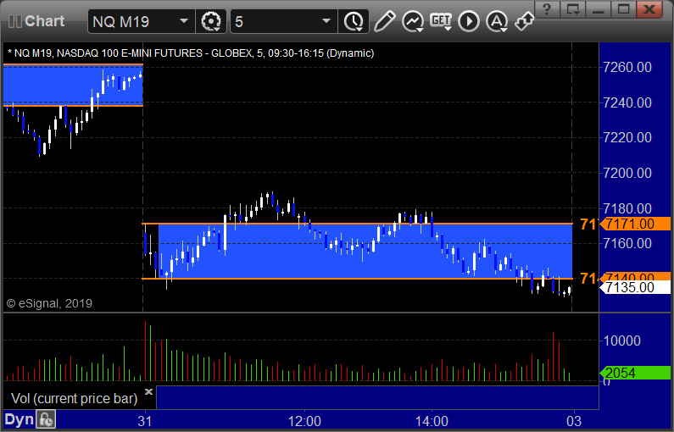Screen dimensions: 674x432
Task: Click the 7220.00 price axis label
Action: [627, 138]
